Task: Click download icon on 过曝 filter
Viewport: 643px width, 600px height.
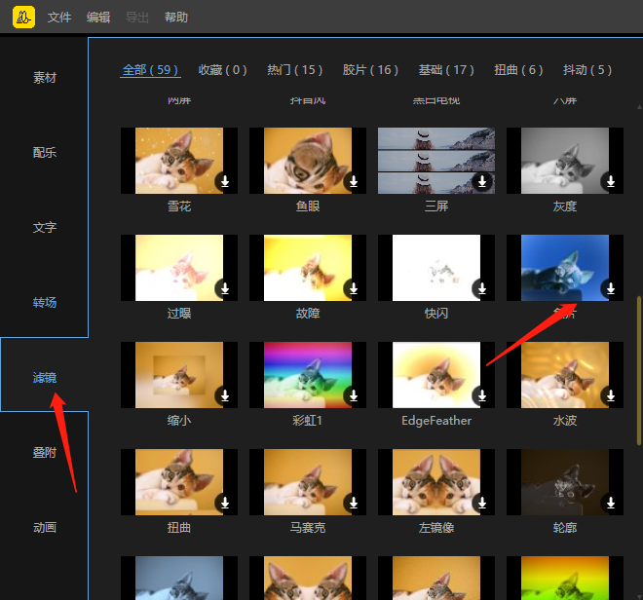Action: pyautogui.click(x=224, y=288)
